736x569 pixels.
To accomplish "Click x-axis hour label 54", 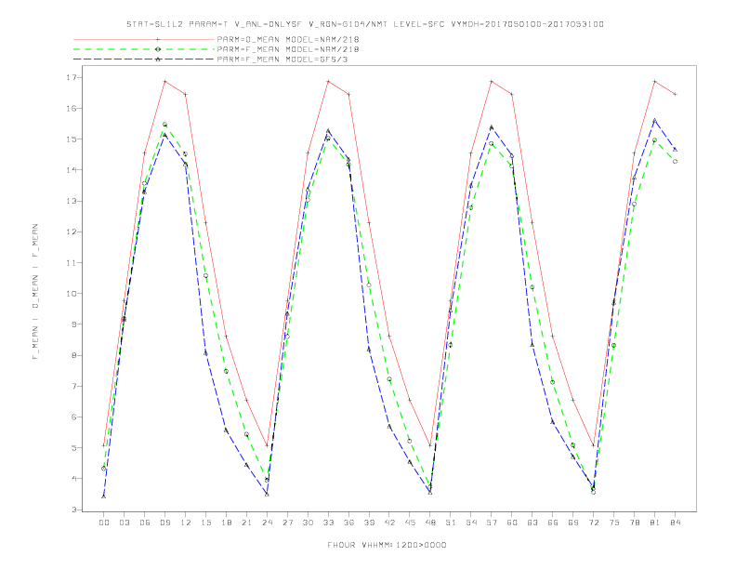I will [471, 523].
